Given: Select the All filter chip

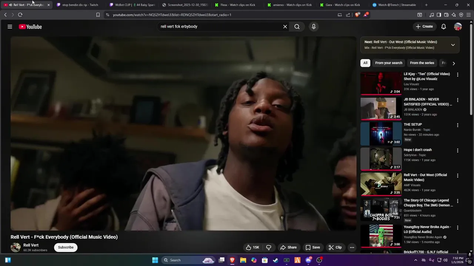Looking at the screenshot, I should [x=365, y=63].
